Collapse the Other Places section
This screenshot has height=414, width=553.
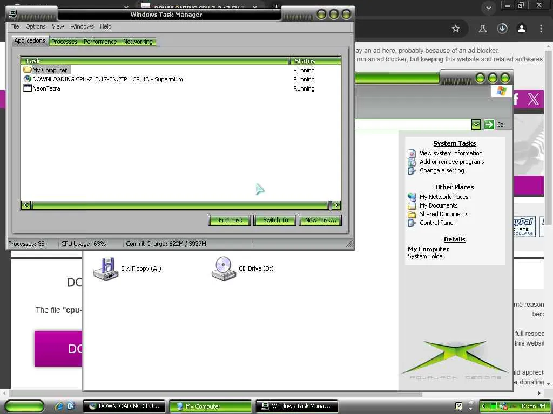(454, 187)
